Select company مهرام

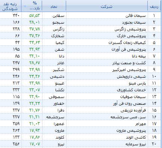pyautogui.click(x=141, y=124)
